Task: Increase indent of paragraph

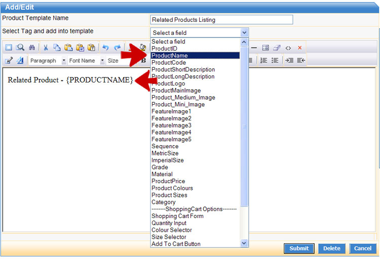Action: (x=289, y=60)
